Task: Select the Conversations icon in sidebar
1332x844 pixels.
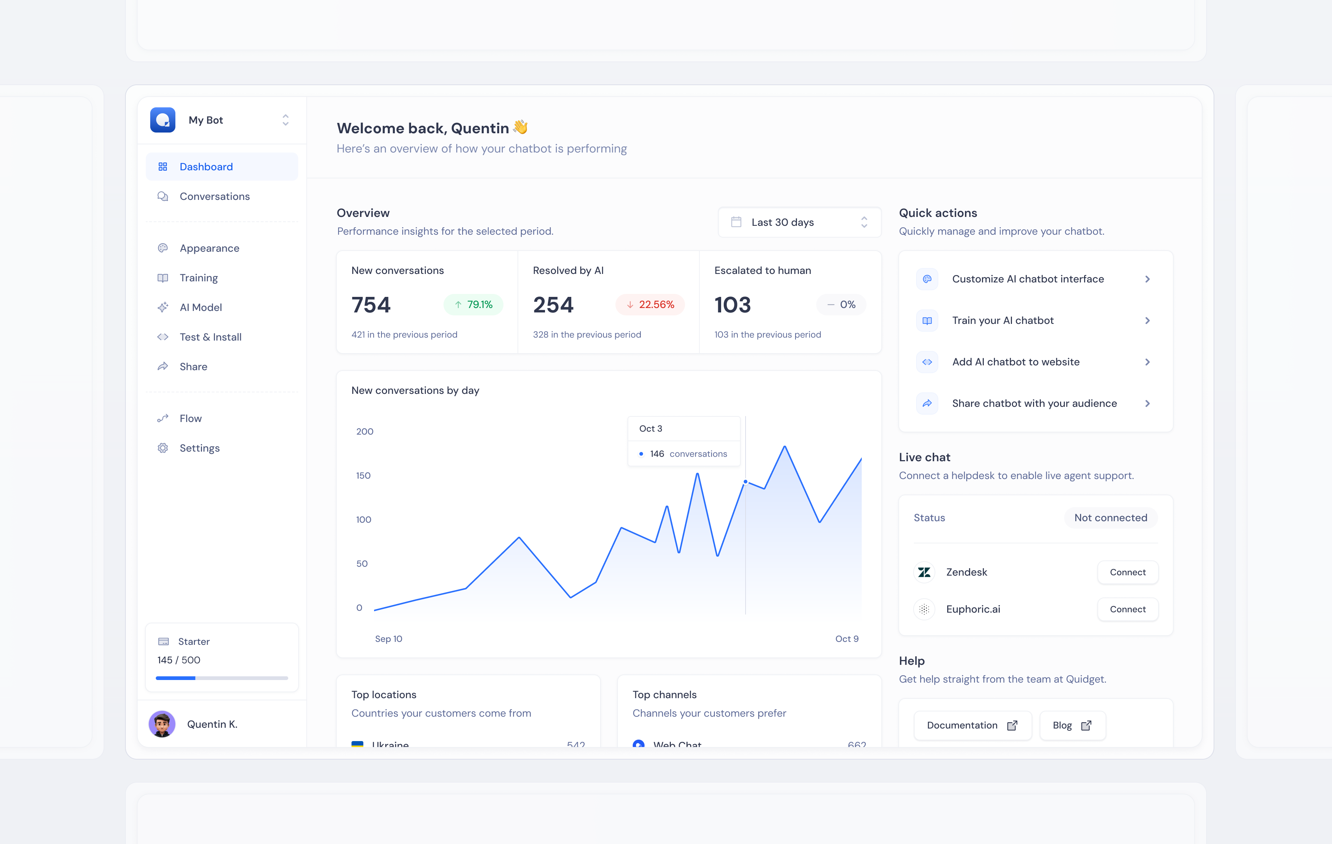Action: click(163, 196)
